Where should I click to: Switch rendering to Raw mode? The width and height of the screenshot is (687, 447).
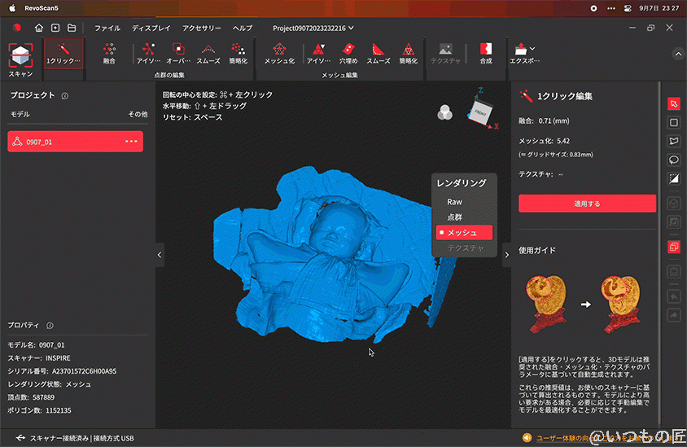[454, 201]
